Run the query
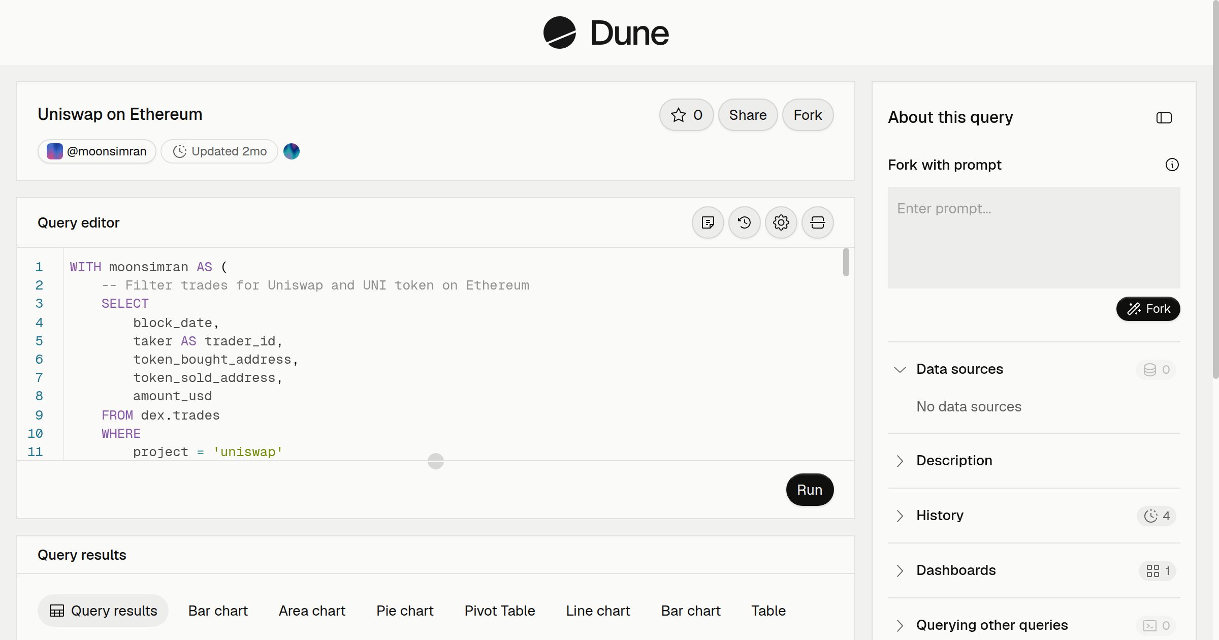This screenshot has height=640, width=1219. coord(810,490)
